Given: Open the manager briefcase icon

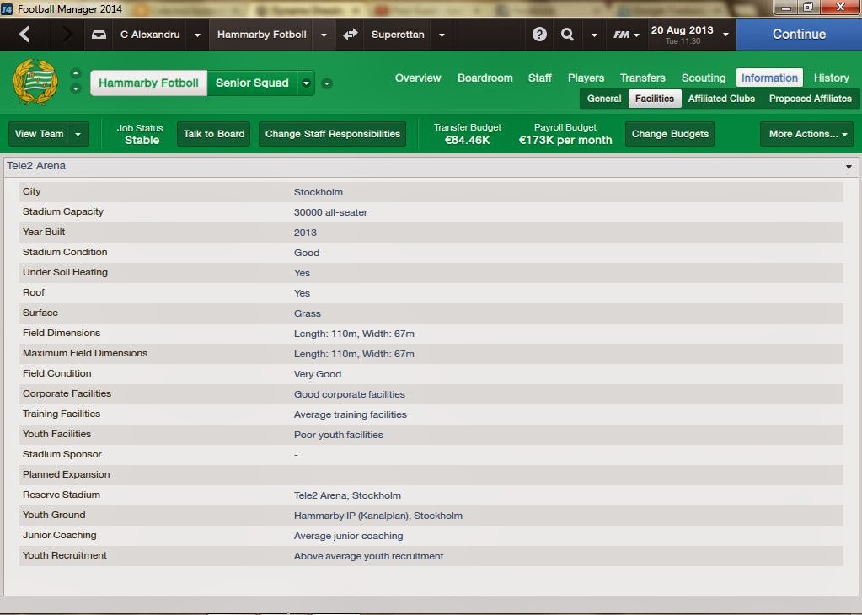Looking at the screenshot, I should (x=99, y=35).
